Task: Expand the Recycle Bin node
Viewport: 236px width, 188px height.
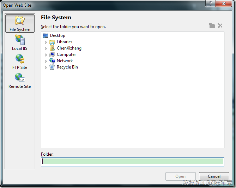Action: [46, 67]
